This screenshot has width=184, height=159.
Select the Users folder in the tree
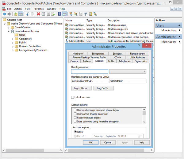pyautogui.click(x=20, y=35)
